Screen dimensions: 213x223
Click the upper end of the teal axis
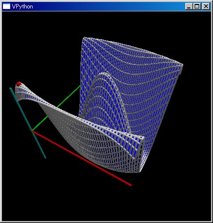pos(10,89)
